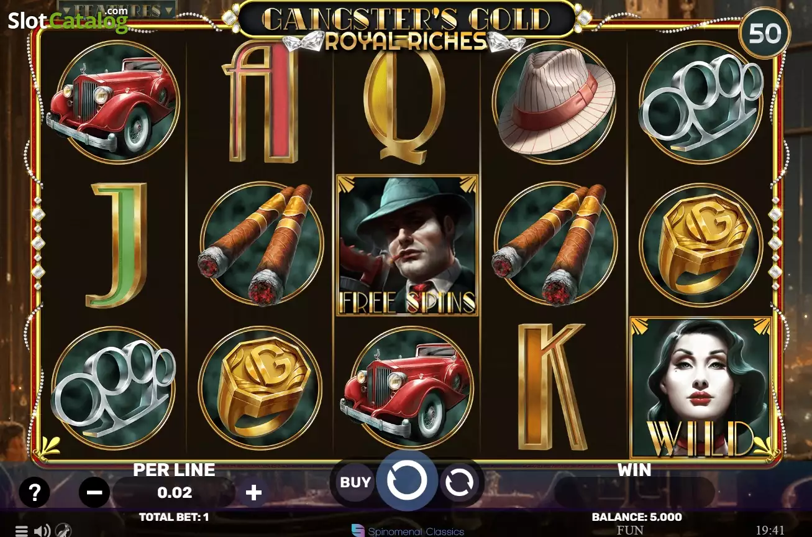The width and height of the screenshot is (812, 537).
Task: Click the Free Spins gangster symbol
Action: [x=407, y=246]
